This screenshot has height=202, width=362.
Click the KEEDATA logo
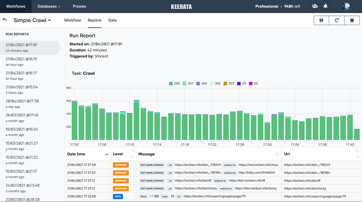[x=181, y=7]
